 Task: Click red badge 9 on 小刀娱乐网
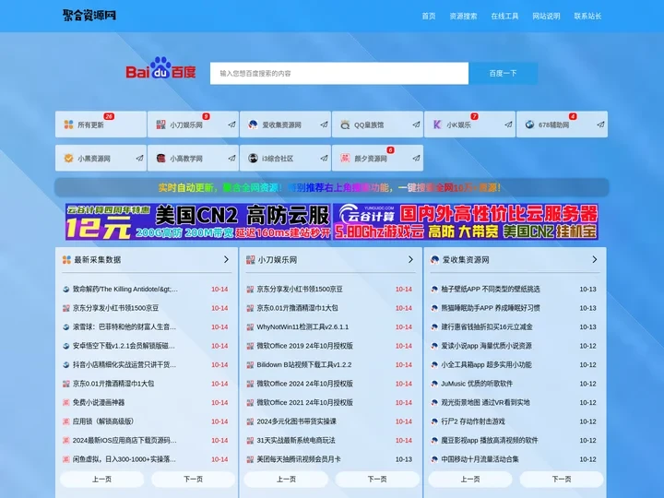206,116
